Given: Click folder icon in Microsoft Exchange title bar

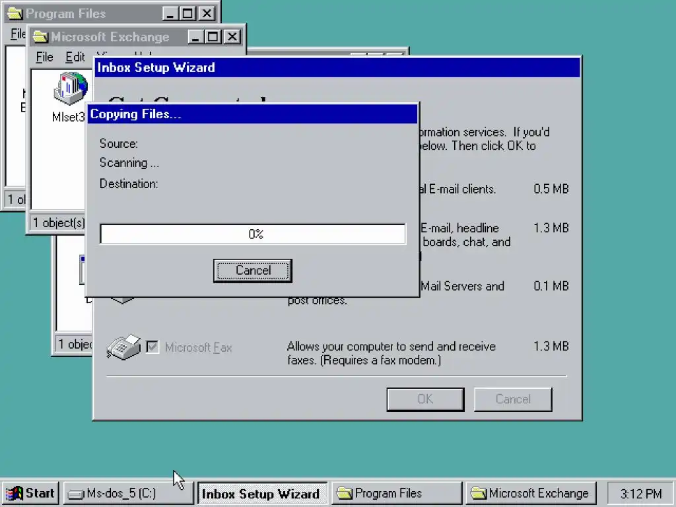Looking at the screenshot, I should [40, 37].
